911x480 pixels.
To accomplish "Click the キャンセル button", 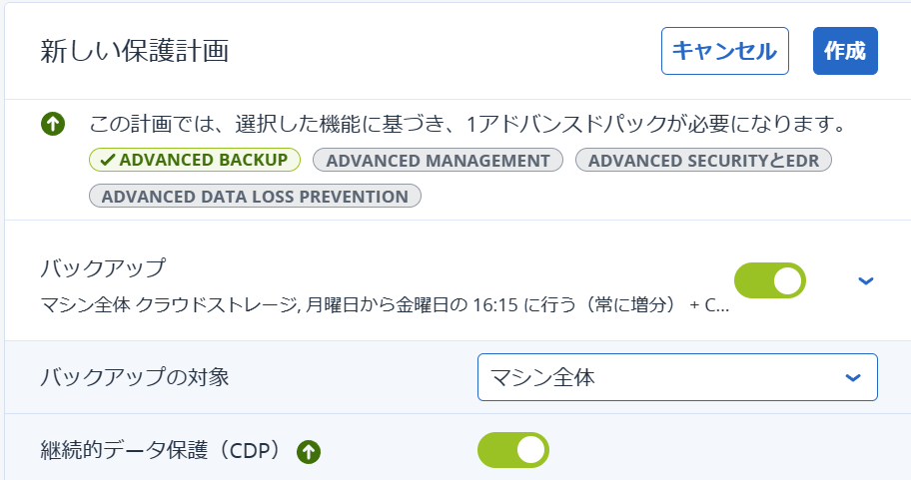I will pos(725,51).
